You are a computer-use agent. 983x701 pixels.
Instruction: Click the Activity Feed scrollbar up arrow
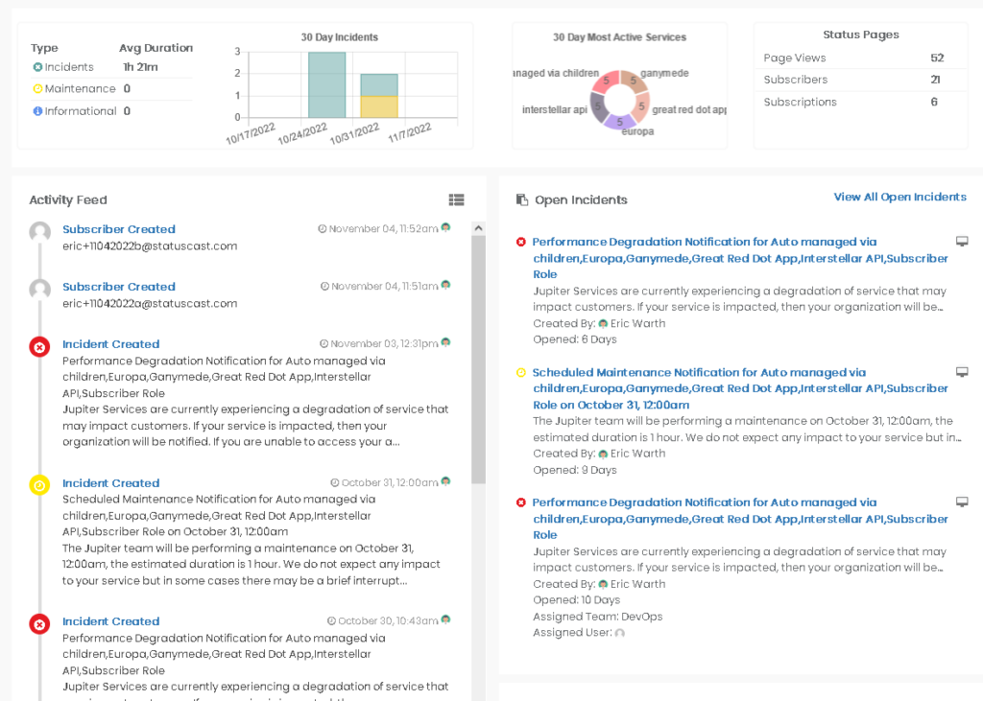point(478,227)
